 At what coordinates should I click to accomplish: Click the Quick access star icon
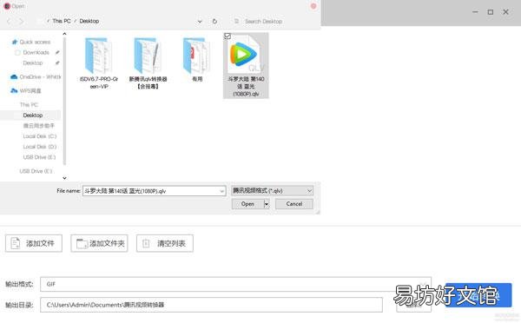pos(14,42)
